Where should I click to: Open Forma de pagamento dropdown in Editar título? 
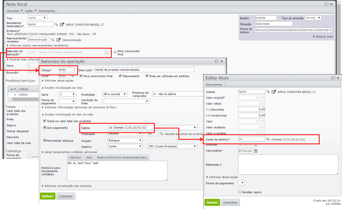click(x=241, y=183)
